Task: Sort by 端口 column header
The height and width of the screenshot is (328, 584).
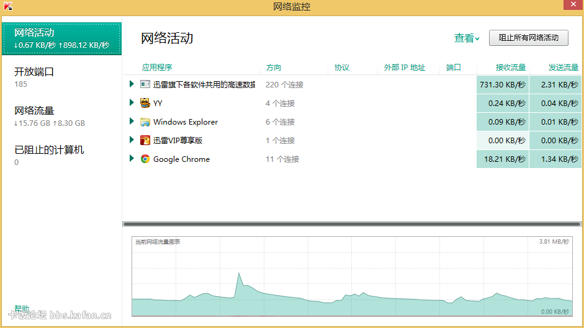Action: [453, 68]
